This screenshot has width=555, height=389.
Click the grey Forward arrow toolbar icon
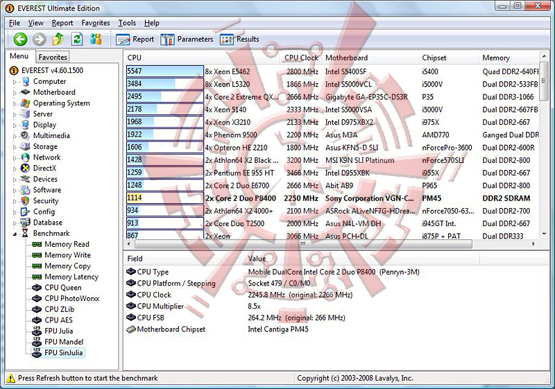pyautogui.click(x=40, y=40)
